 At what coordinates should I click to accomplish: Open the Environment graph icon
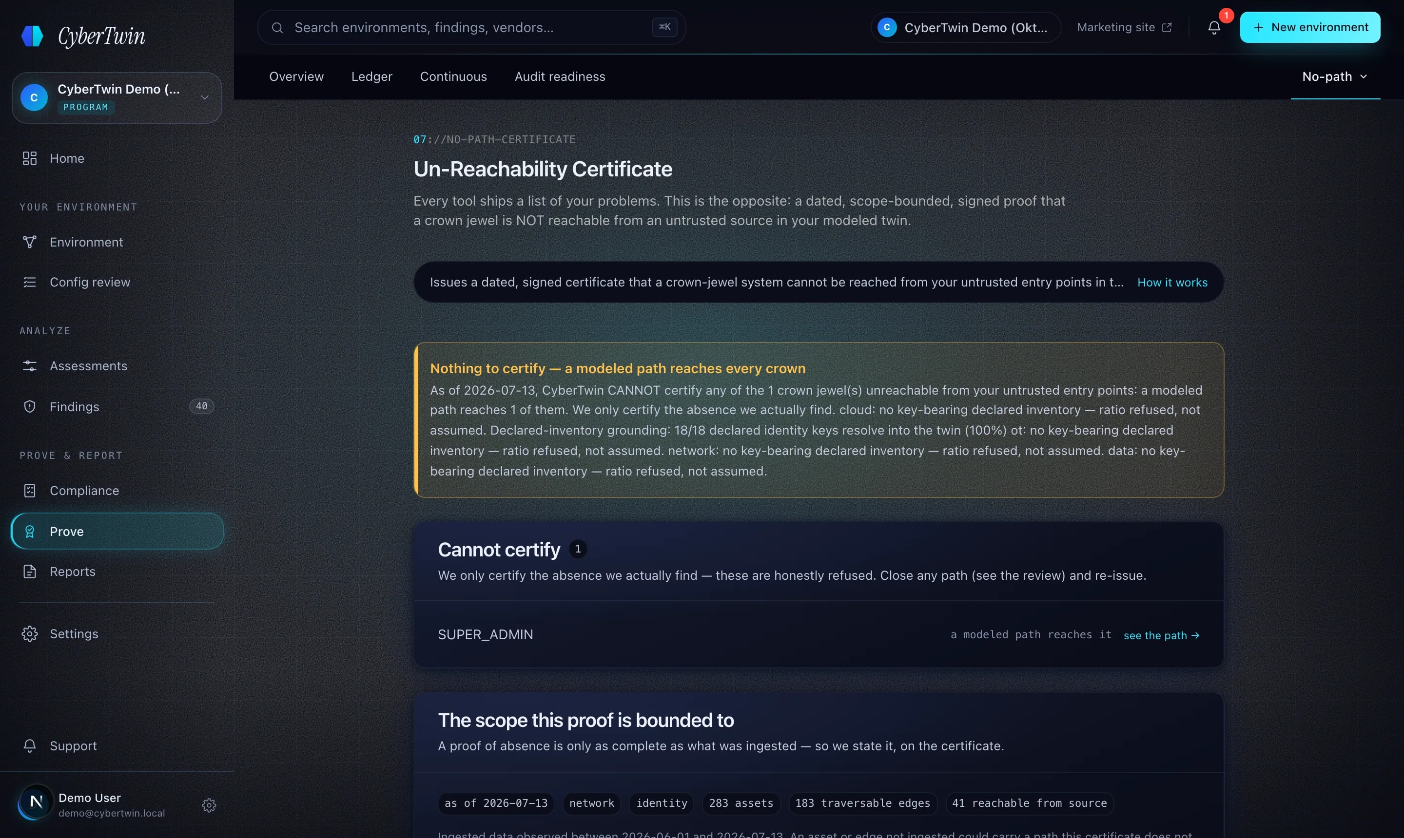29,242
